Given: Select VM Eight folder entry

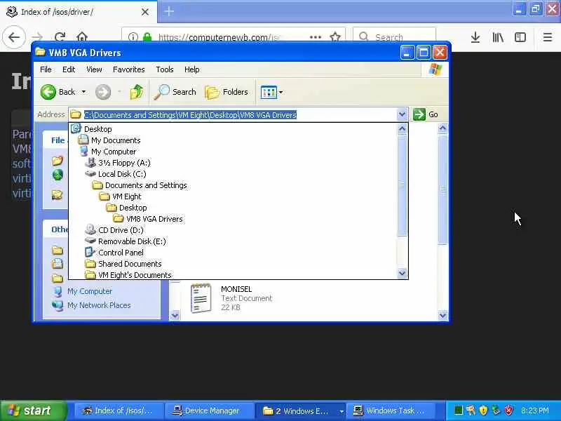Looking at the screenshot, I should click(x=126, y=196).
